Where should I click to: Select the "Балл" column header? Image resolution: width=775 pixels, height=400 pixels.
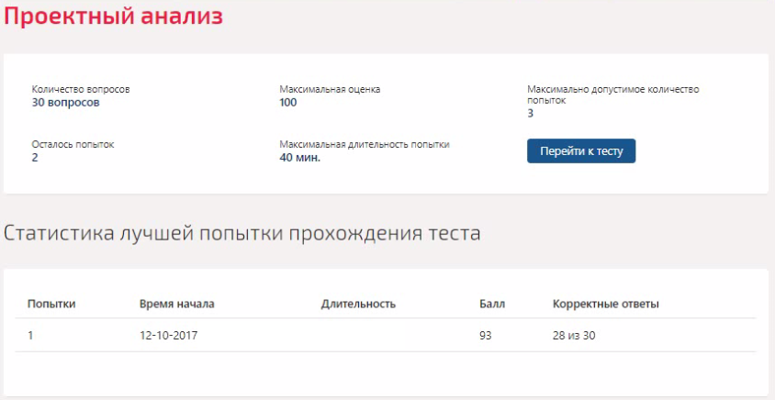click(492, 304)
